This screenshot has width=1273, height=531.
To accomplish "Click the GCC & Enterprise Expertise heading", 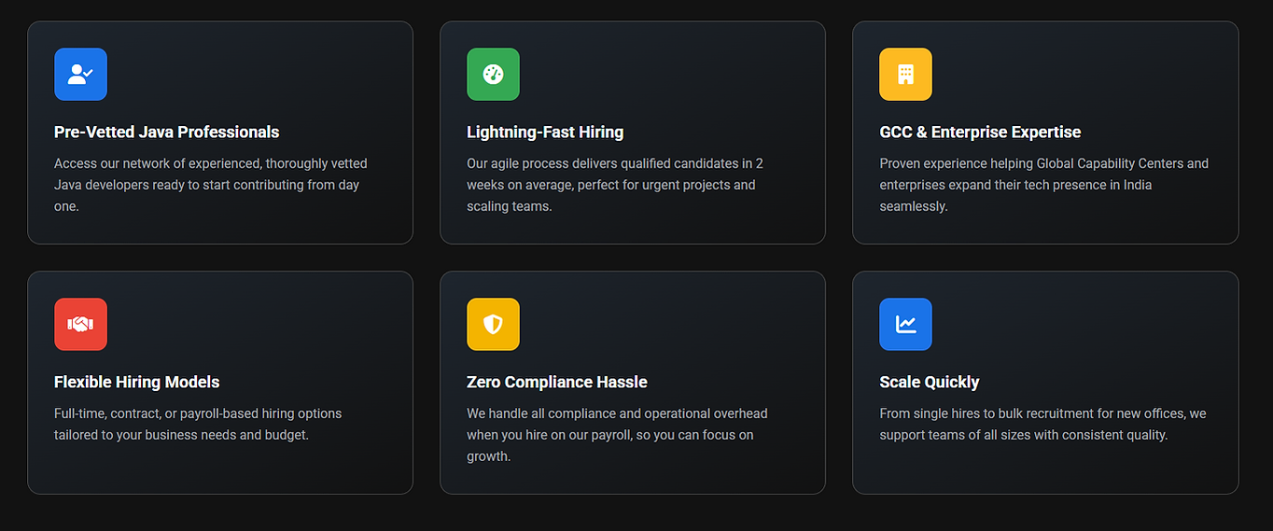I will (x=980, y=133).
